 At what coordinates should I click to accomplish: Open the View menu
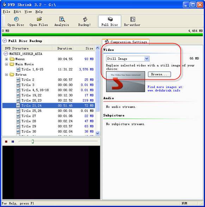[28, 12]
